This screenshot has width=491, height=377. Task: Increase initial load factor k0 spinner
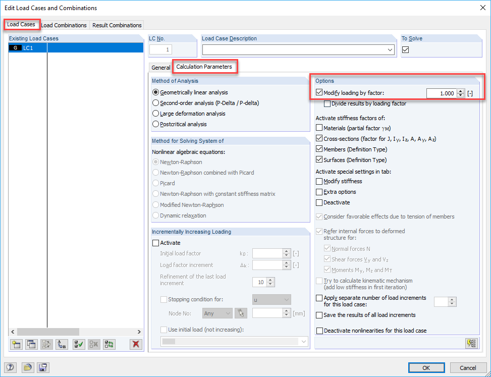click(286, 251)
